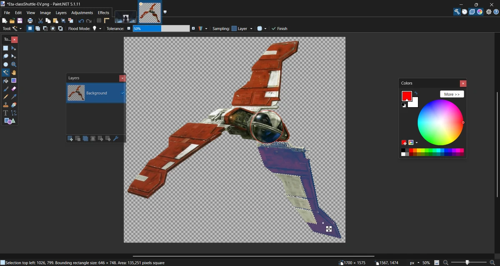This screenshot has width=500, height=266.
Task: Click the Print icon
Action: tap(30, 20)
